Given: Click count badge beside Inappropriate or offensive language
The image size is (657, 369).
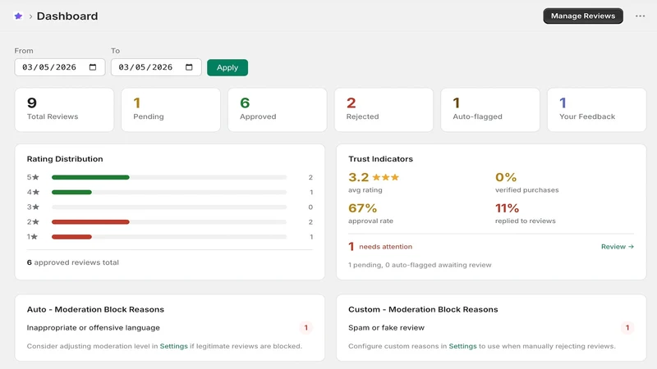Looking at the screenshot, I should (x=306, y=327).
